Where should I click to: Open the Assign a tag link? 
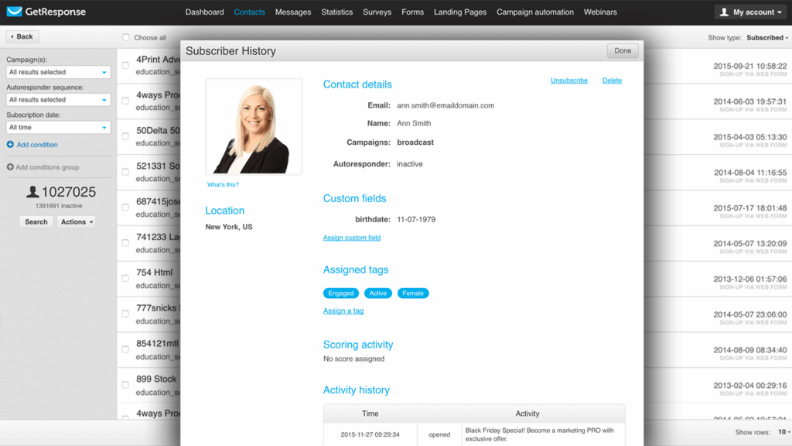(x=343, y=310)
